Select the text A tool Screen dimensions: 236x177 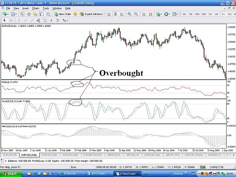click(51, 20)
